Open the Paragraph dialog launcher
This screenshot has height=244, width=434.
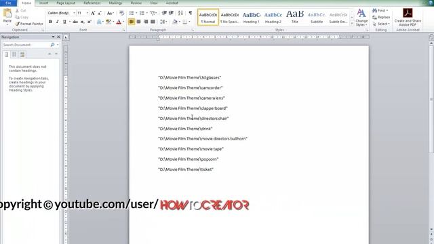coord(193,30)
